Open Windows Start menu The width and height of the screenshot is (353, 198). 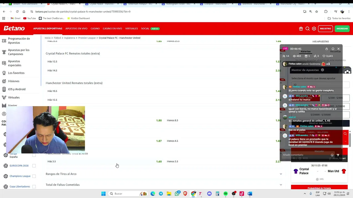[103, 194]
